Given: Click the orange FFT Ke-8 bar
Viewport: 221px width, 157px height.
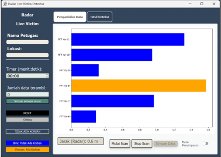Looking at the screenshot, I should [x=139, y=86].
